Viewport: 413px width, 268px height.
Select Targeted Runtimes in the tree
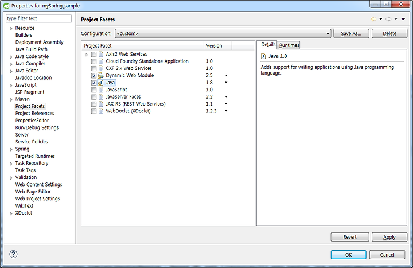pos(35,156)
